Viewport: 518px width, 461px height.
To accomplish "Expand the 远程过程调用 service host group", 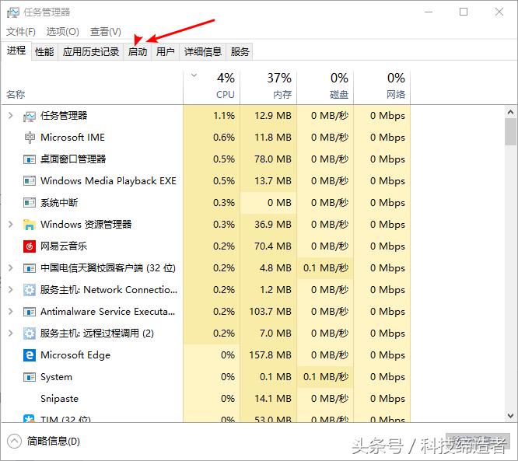I will (x=11, y=334).
